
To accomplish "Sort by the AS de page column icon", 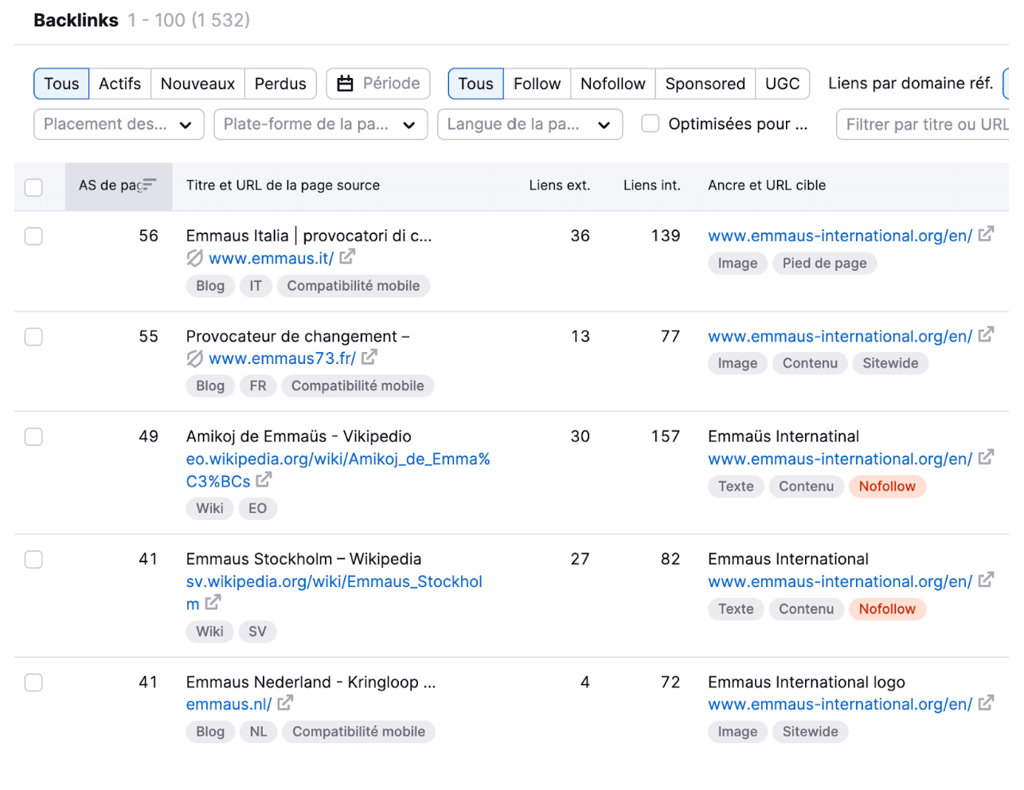I will pos(150,185).
